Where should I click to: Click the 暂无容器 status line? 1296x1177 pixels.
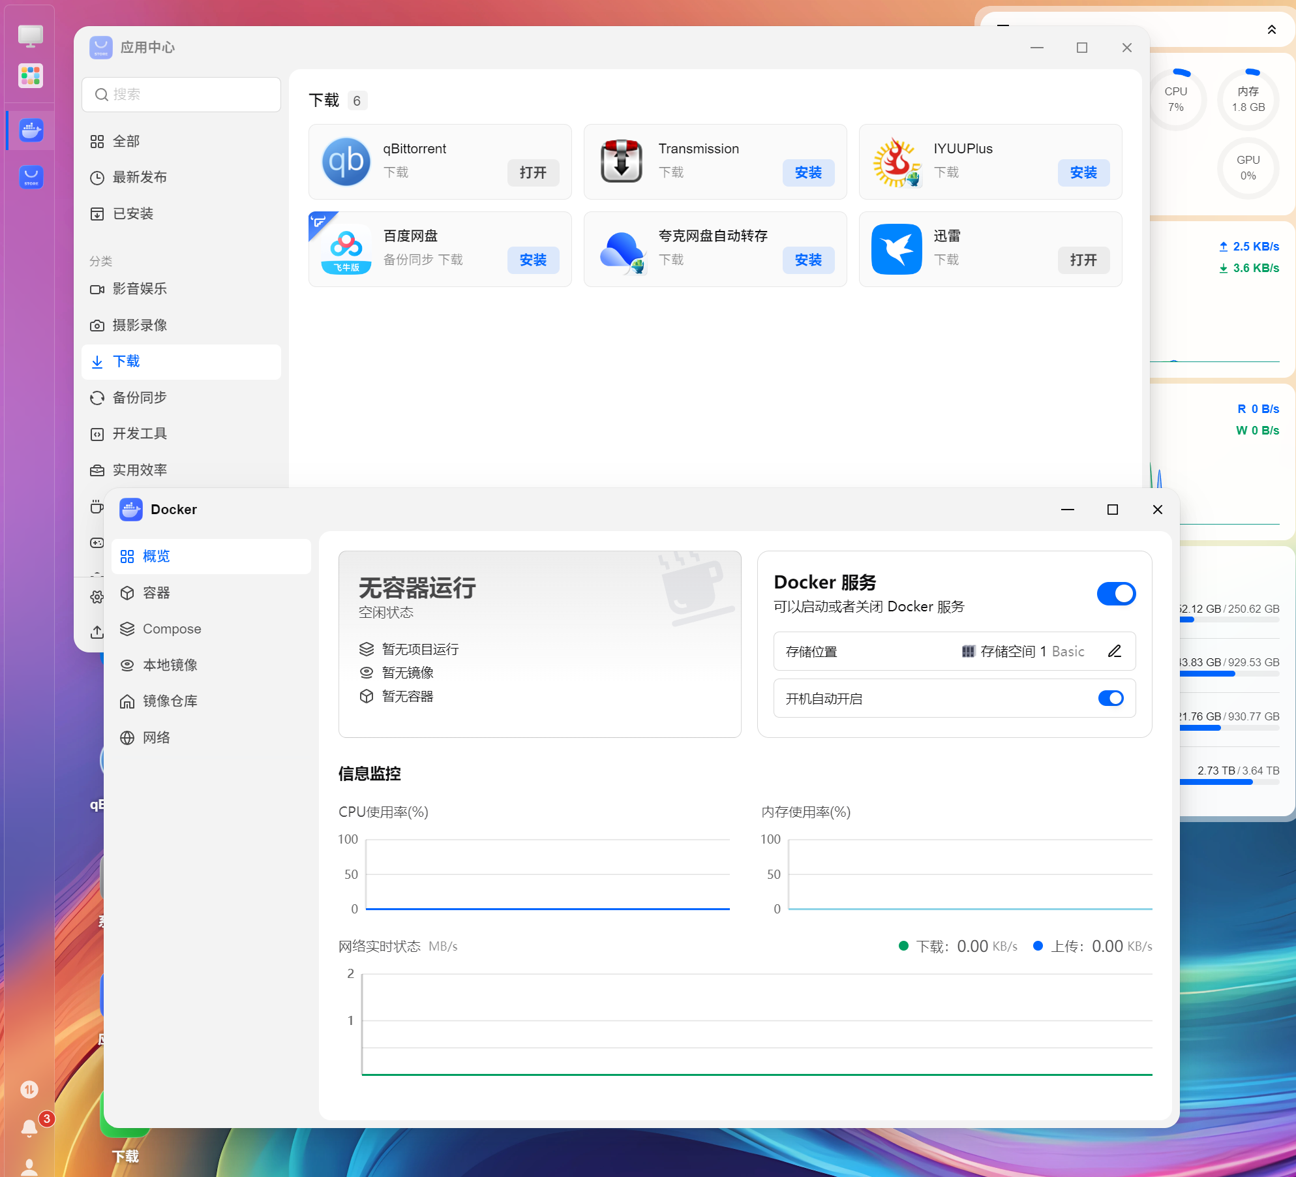pos(397,696)
